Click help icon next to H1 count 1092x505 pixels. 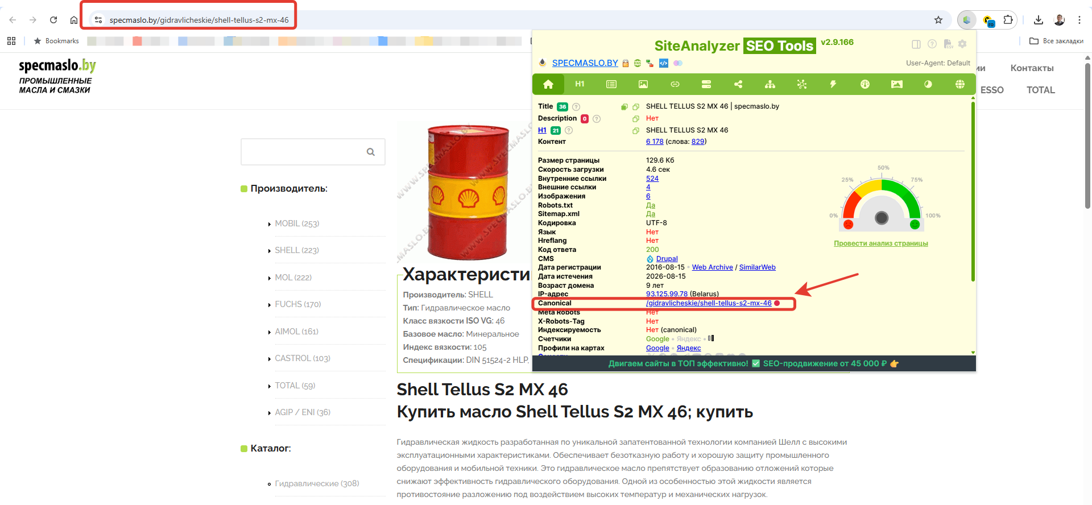[x=569, y=131]
